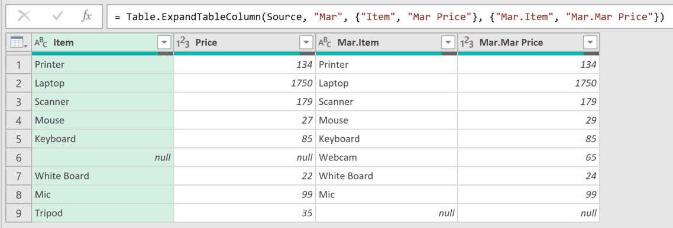Click the Laptop cell in Mar.Item column
This screenshot has width=673, height=228.
pos(387,84)
